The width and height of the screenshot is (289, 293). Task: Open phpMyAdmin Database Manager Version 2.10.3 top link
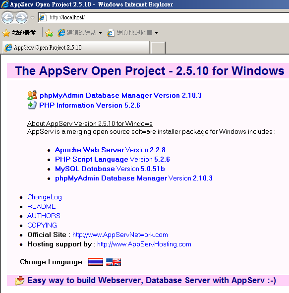(x=120, y=95)
